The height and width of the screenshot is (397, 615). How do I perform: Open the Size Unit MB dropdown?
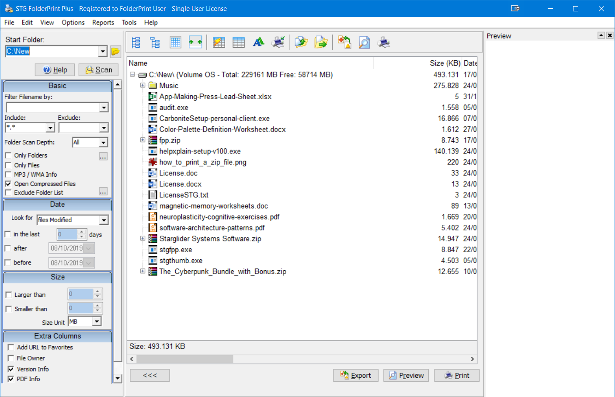pyautogui.click(x=97, y=321)
